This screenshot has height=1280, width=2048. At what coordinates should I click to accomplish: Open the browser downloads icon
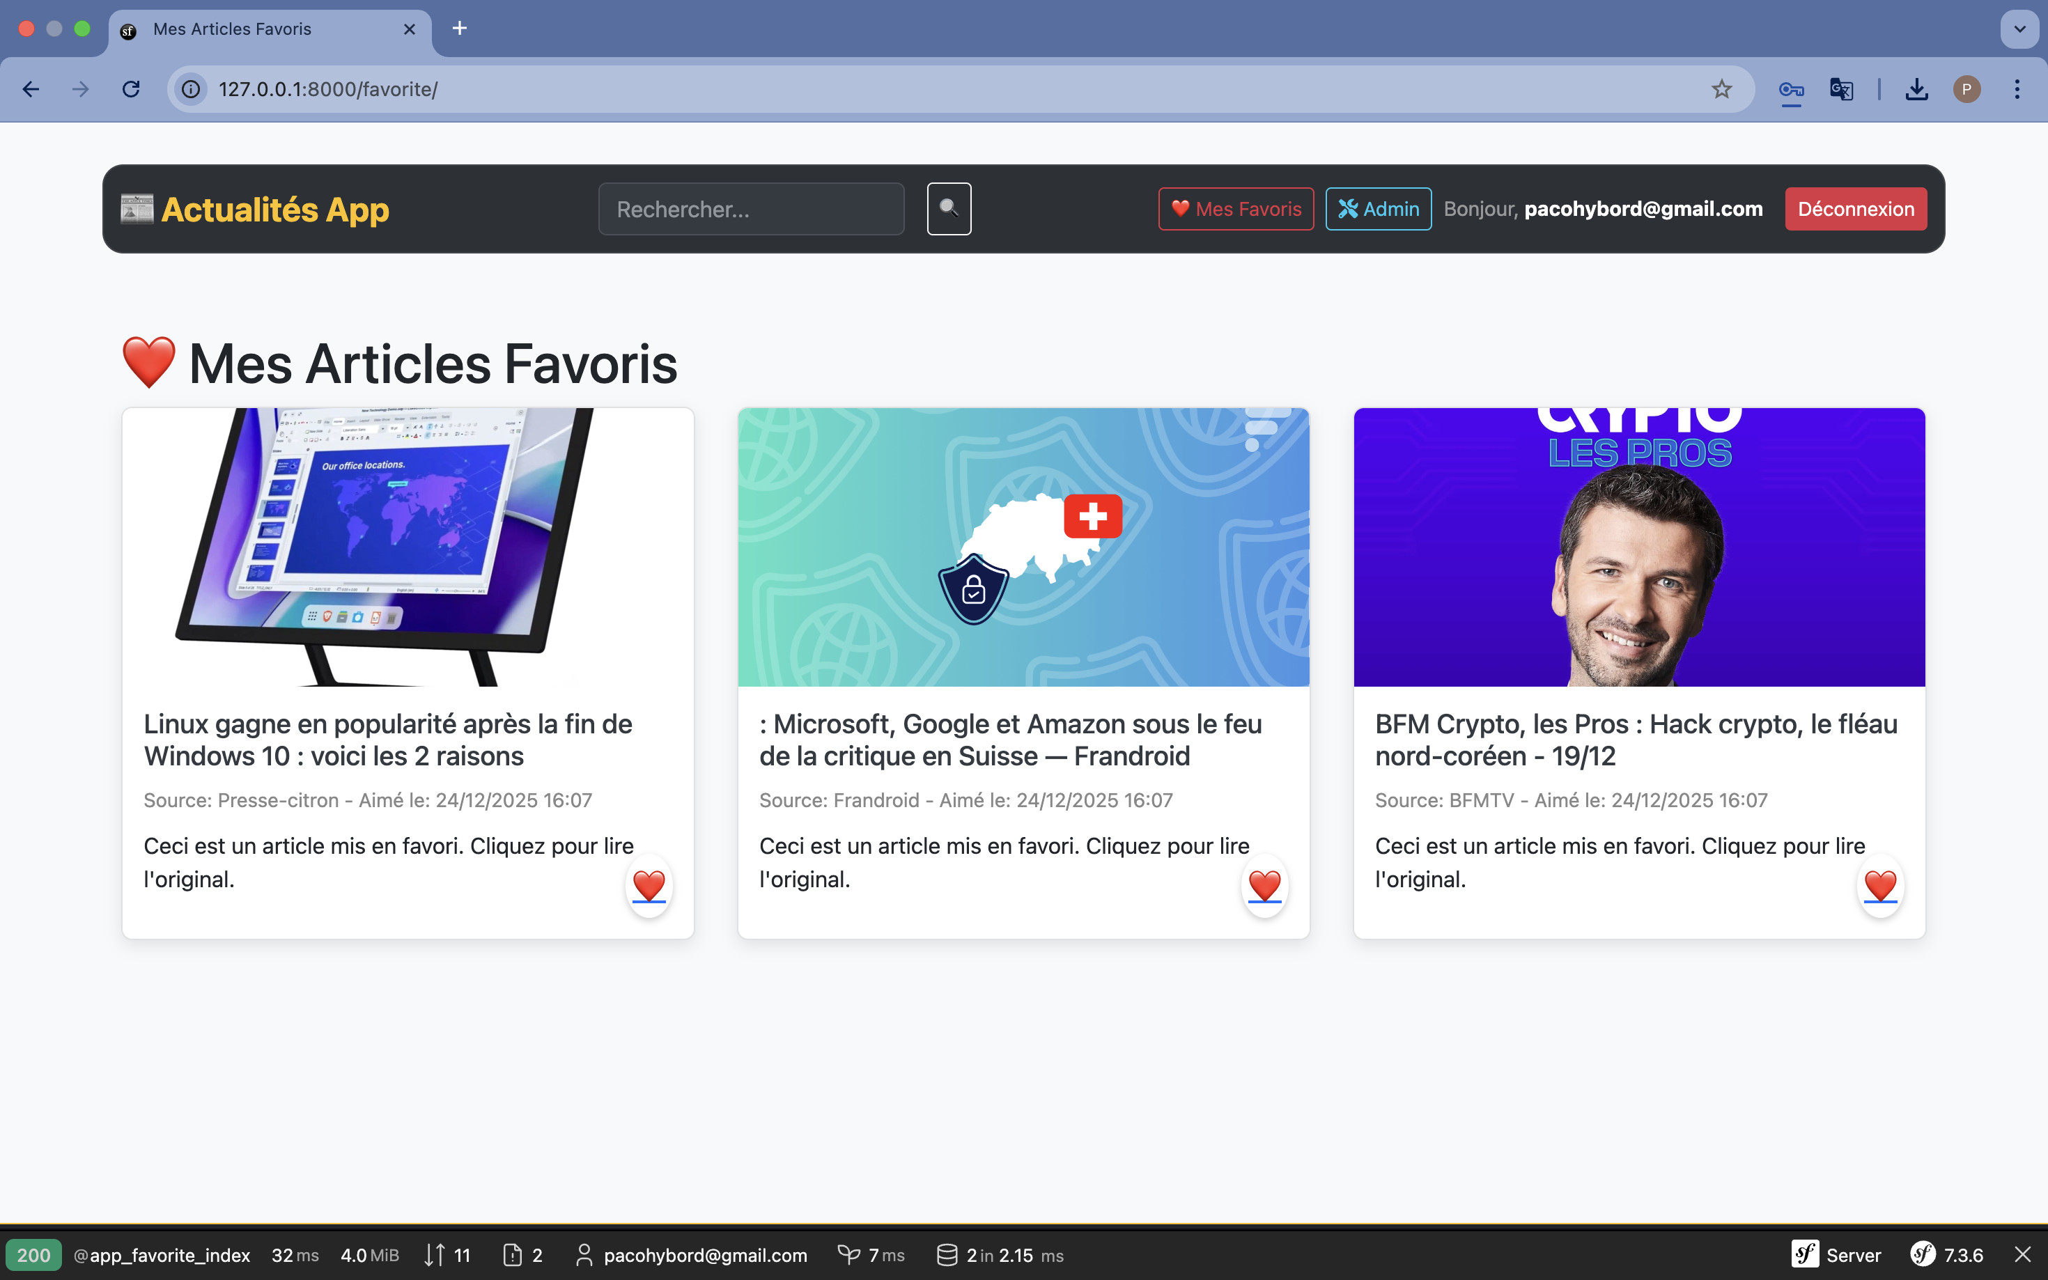(1917, 89)
